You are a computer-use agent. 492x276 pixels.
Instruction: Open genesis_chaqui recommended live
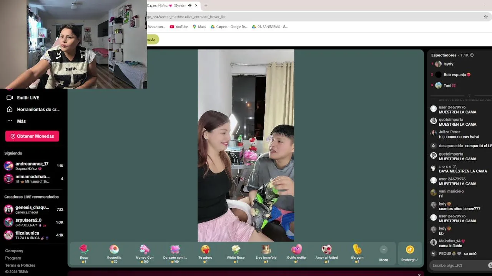[x=33, y=209]
